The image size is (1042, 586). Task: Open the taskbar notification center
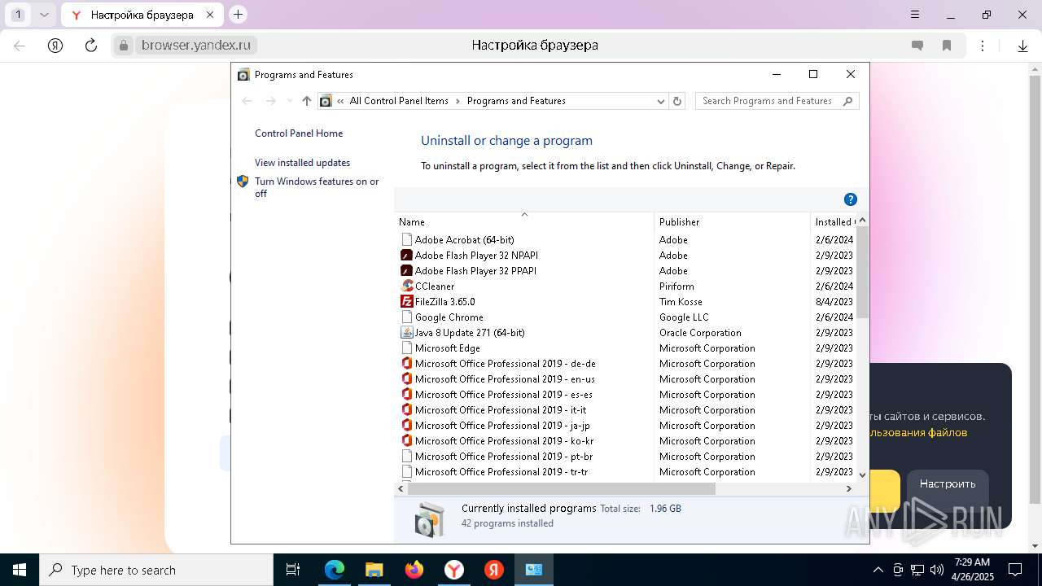1015,570
